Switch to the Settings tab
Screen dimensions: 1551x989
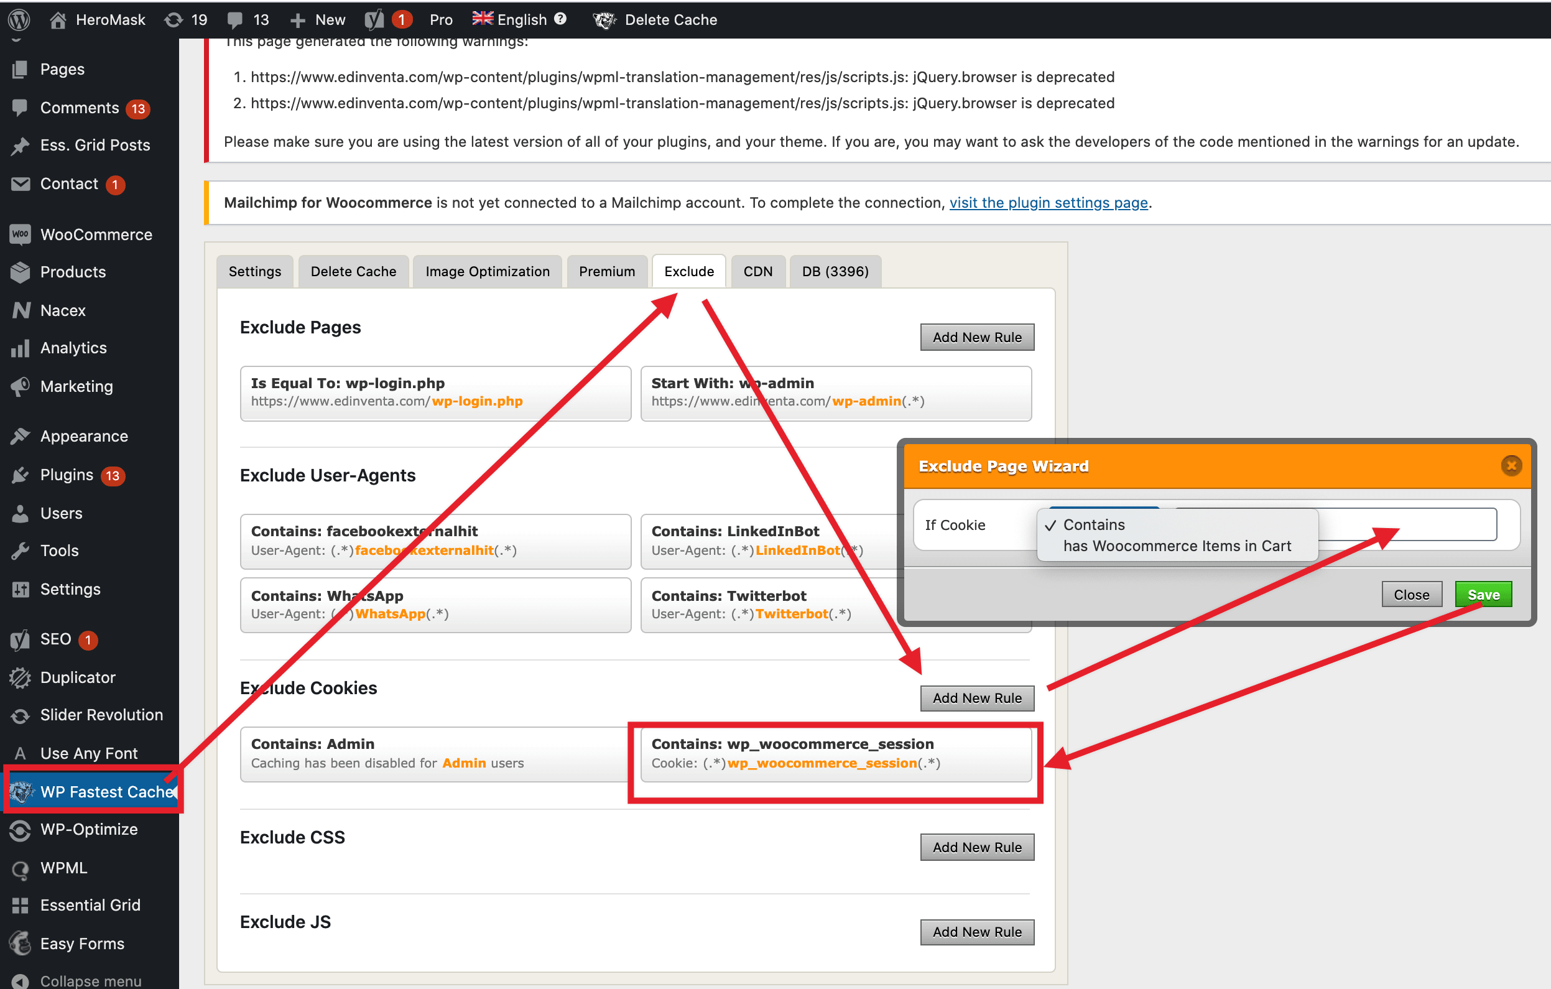[255, 271]
